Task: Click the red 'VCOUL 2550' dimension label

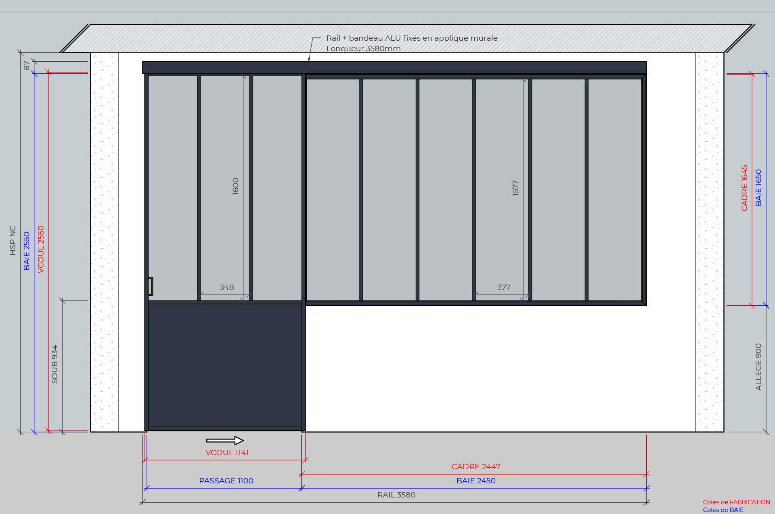Action: click(x=41, y=250)
